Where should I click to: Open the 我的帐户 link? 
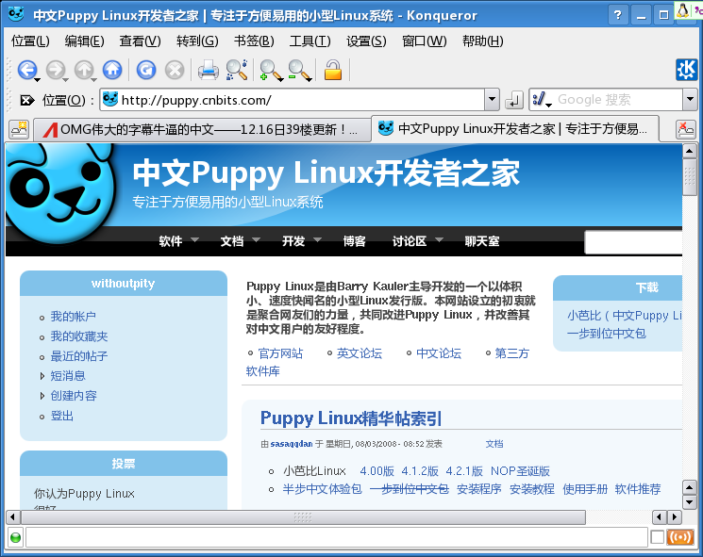[73, 317]
